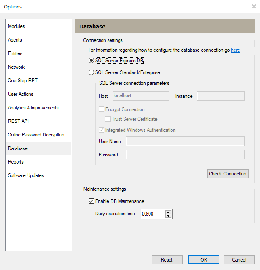Click inside the Daily execution time field
This screenshot has height=270, width=260.
(x=152, y=214)
